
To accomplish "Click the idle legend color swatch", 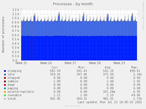I will coord(5,75).
